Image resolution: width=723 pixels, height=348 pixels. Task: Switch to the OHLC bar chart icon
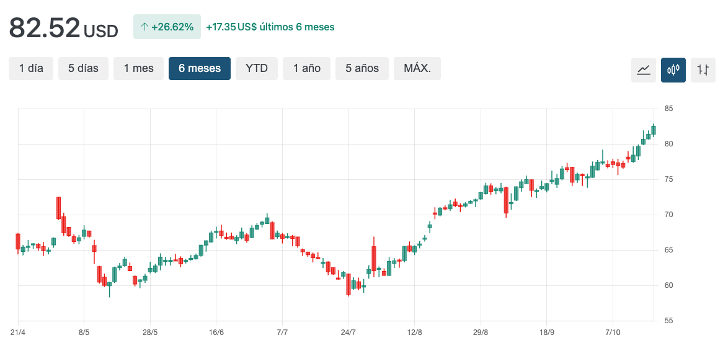coord(703,69)
